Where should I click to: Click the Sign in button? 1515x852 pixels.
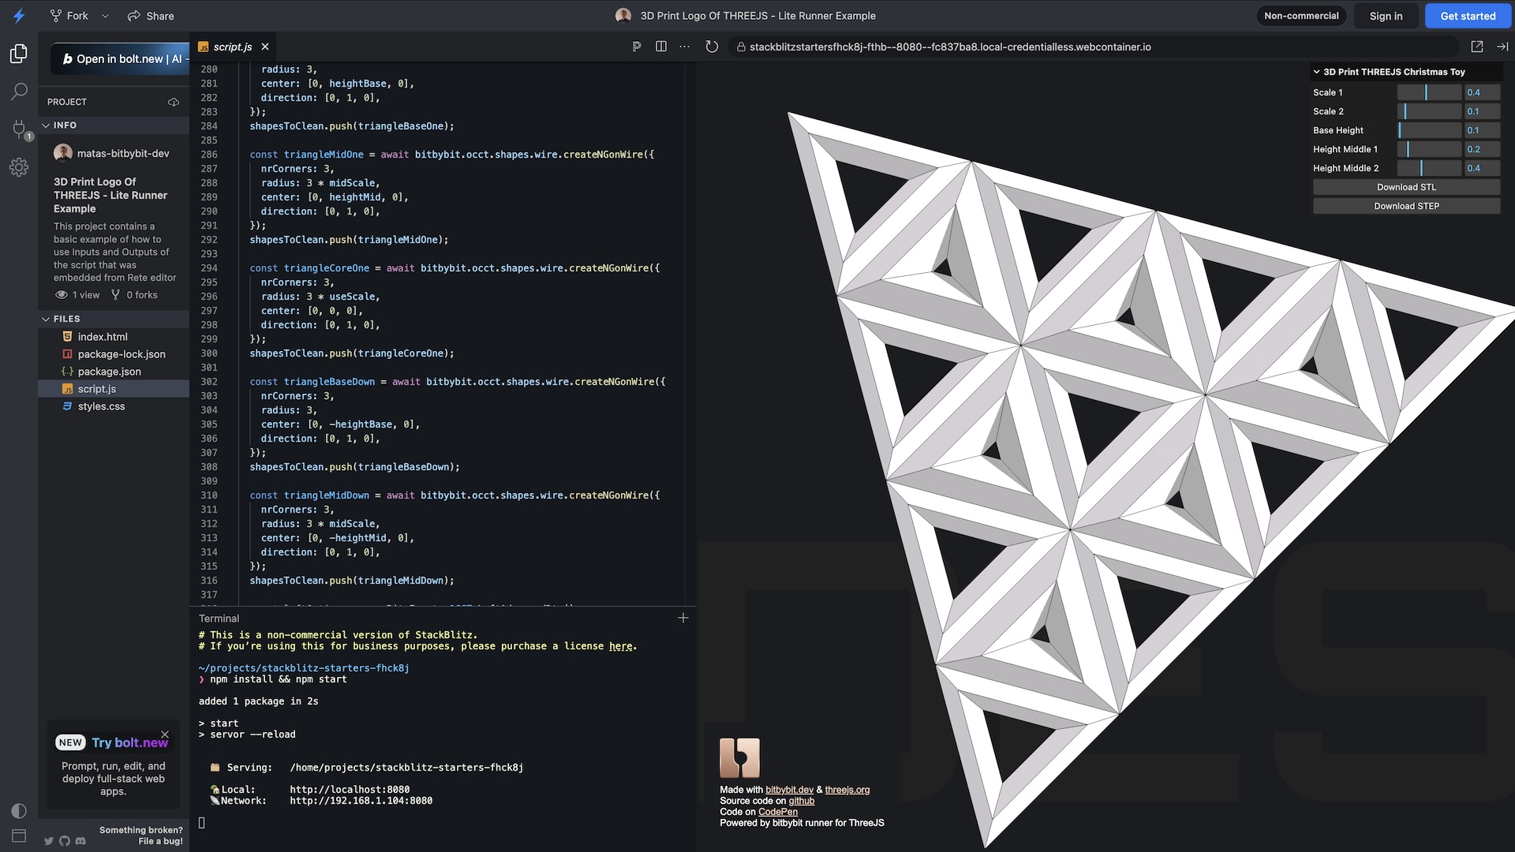click(1386, 16)
